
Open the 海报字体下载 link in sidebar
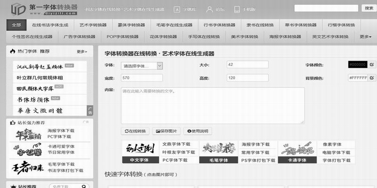(x=61, y=130)
